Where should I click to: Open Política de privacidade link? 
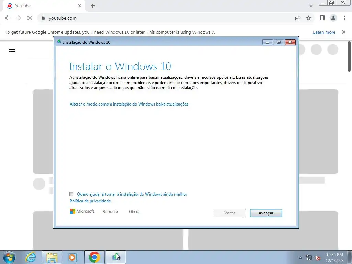90,201
